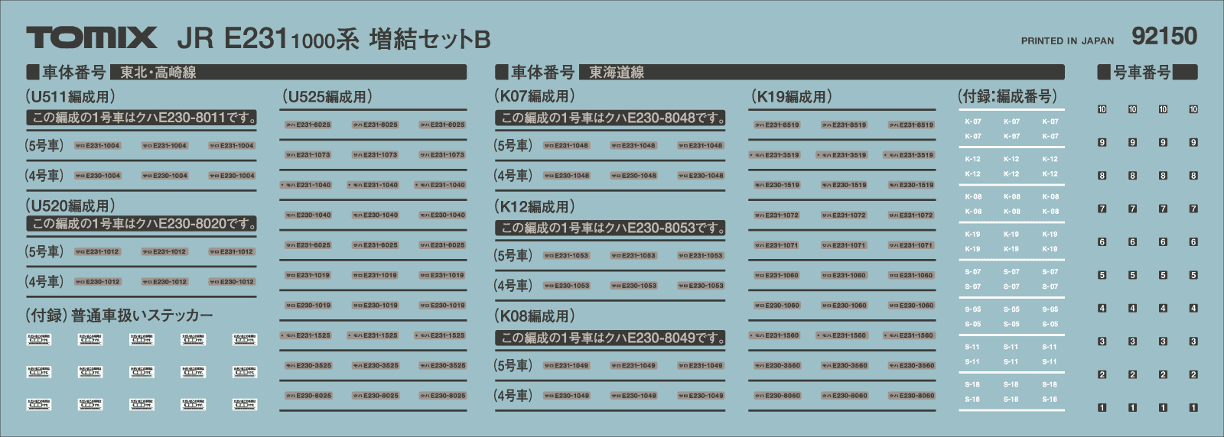Screen dimensions: 1224x437
Task: Click the "(5号車)" label under K12編成用
Action: click(513, 255)
